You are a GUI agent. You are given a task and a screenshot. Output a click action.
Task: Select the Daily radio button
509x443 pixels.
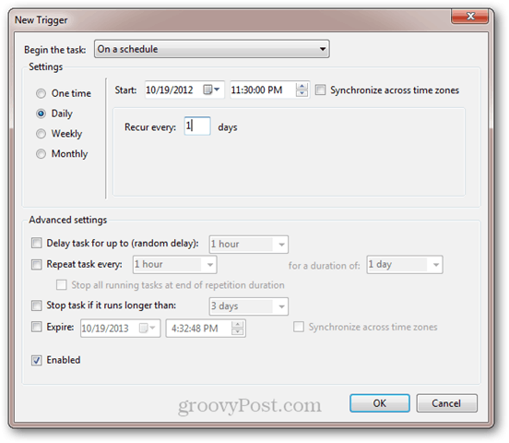41,114
